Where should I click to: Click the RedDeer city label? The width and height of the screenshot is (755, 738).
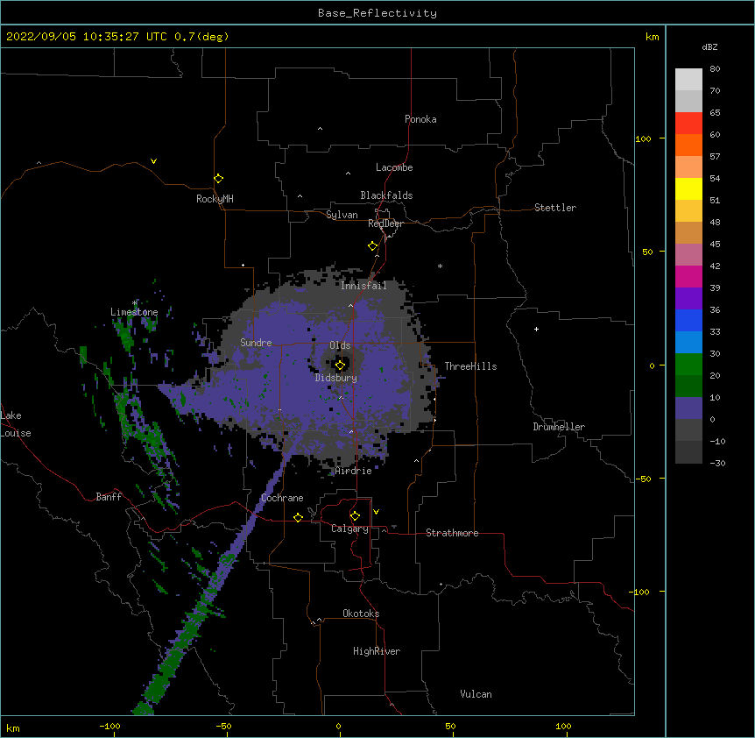(385, 224)
